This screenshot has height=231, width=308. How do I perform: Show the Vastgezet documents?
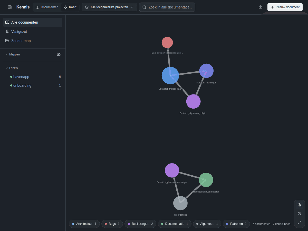click(x=33, y=32)
